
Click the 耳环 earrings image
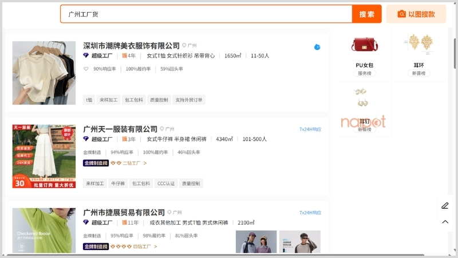coord(418,43)
